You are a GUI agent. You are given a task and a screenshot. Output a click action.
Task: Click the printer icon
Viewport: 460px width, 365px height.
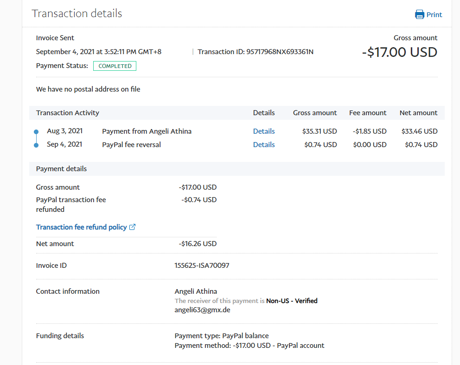coord(419,14)
